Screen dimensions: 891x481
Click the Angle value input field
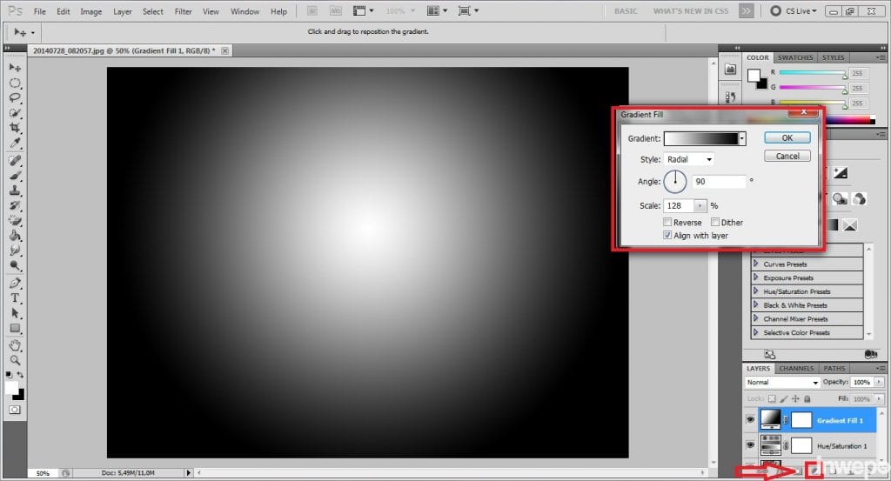718,182
